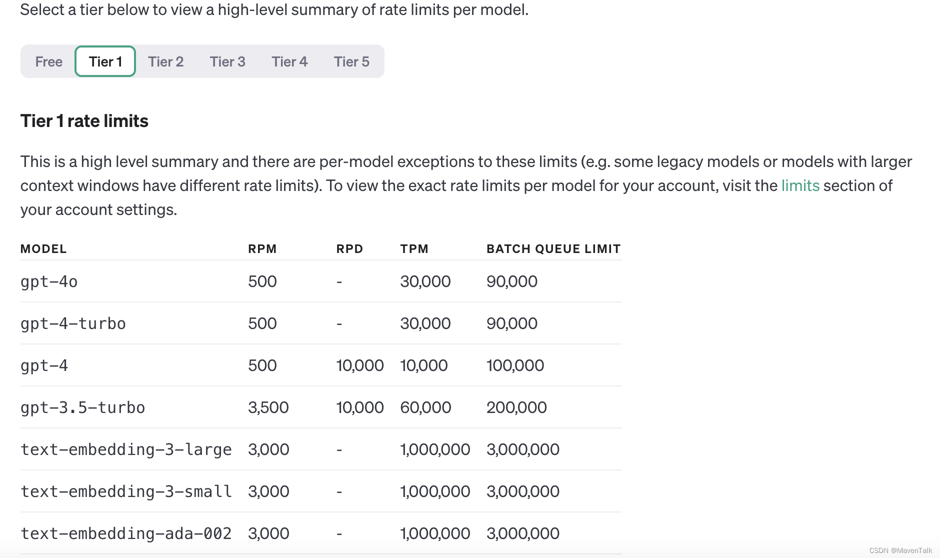Click the RPM column header
The height and width of the screenshot is (558, 940).
[x=262, y=249]
